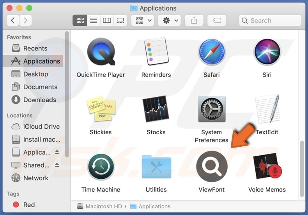
Task: Switch to list view
Action: pos(94,20)
